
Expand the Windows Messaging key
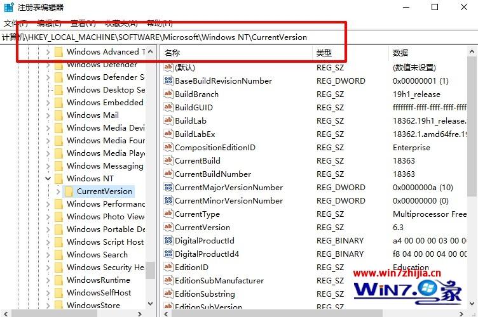pos(48,166)
